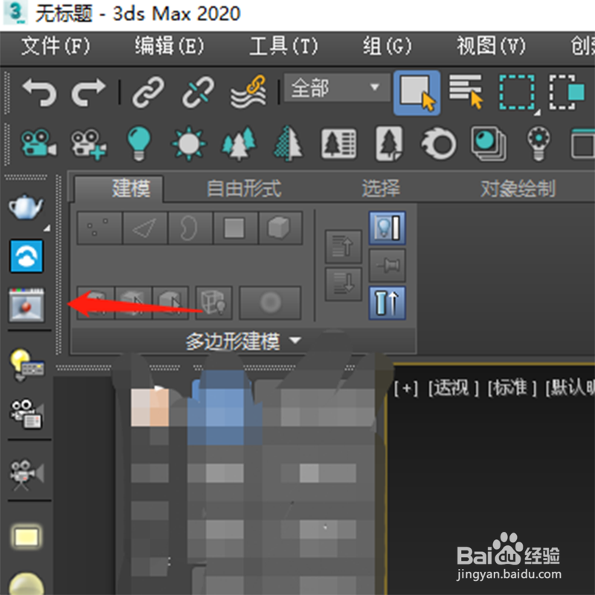This screenshot has width=595, height=595.
Task: Click the round dot button in modeling panel
Action: pyautogui.click(x=270, y=303)
